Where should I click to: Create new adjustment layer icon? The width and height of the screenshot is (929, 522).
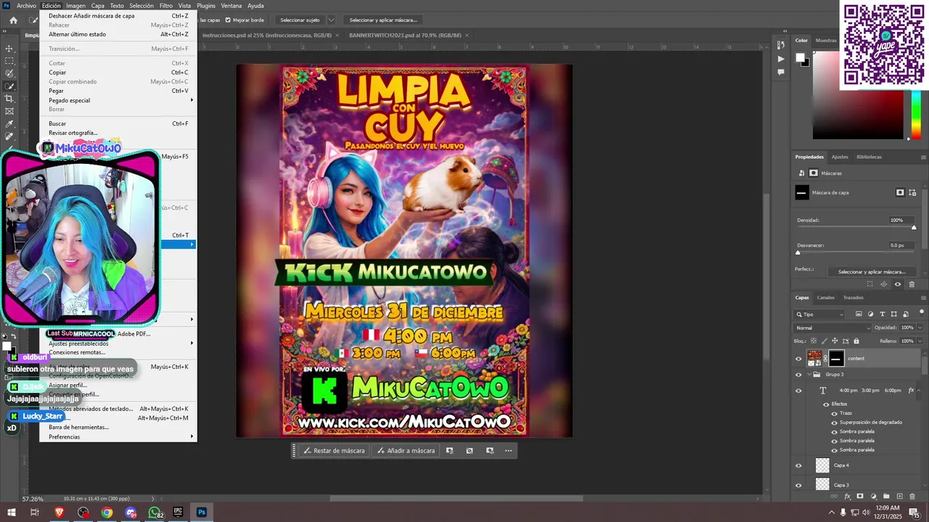point(873,497)
